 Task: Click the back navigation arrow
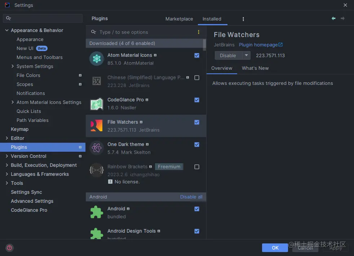[x=333, y=18]
